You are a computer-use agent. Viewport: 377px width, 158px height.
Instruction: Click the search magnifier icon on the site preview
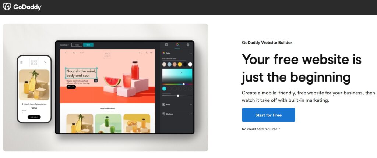[147, 53]
